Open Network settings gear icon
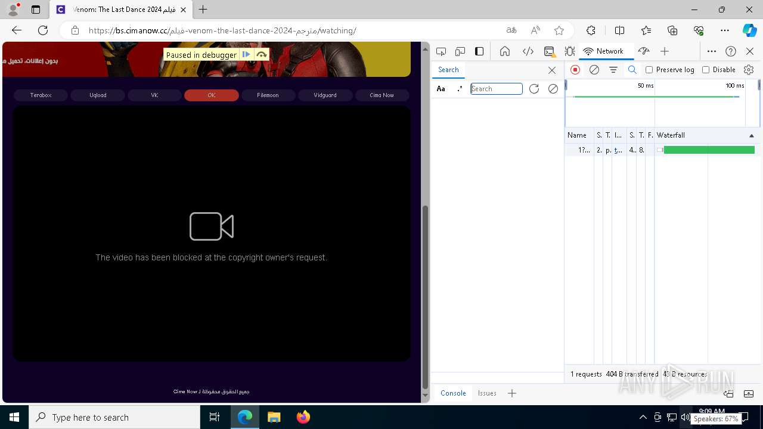Image resolution: width=763 pixels, height=429 pixels. 749,70
